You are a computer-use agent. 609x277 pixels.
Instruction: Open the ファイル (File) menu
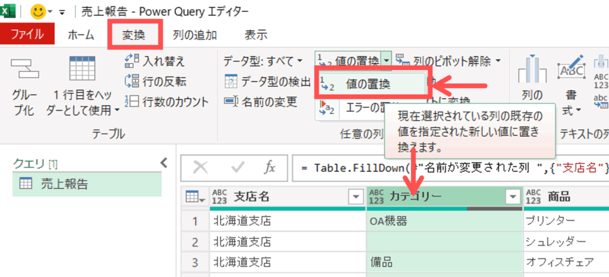pos(27,34)
